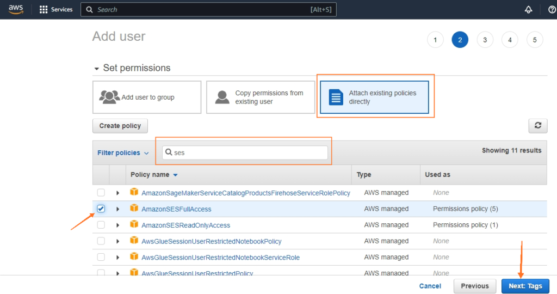Open the notifications bell
Screen dimensions: 557x294
(x=529, y=10)
